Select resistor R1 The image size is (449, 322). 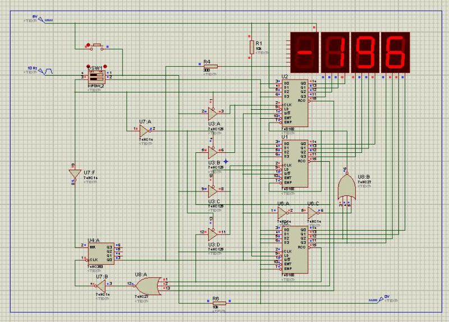coord(251,47)
